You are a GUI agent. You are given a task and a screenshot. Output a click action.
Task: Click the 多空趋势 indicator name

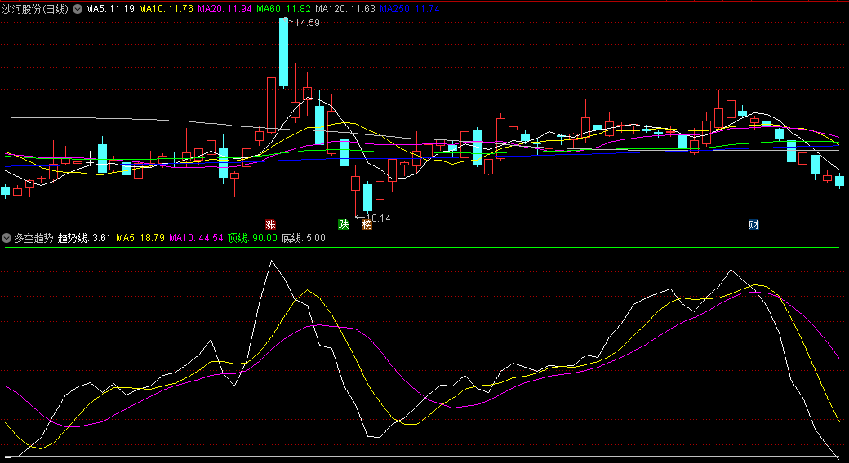(33, 238)
